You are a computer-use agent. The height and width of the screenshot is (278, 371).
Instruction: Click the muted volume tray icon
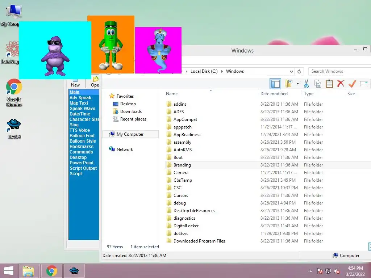[337, 271]
